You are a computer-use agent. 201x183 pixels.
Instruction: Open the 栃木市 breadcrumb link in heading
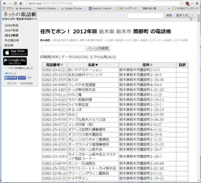pyautogui.click(x=124, y=32)
